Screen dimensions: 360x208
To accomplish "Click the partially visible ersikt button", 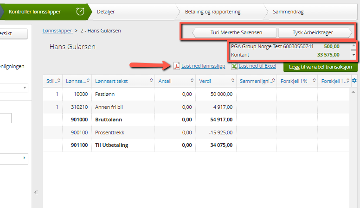I will pos(13,34).
